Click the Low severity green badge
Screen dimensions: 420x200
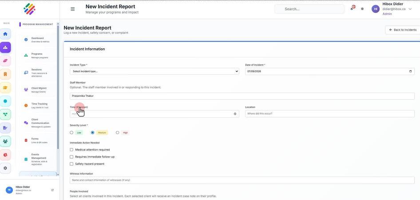point(79,133)
